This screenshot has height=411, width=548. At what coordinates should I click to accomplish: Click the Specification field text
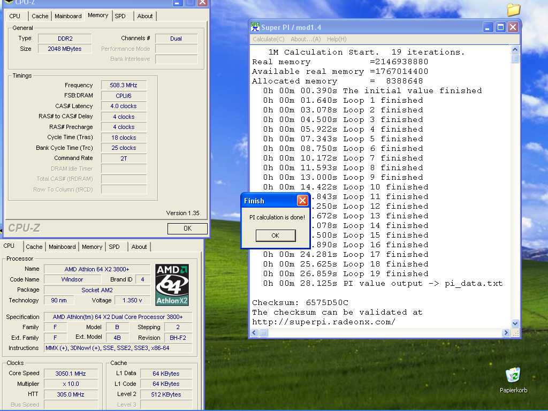click(118, 317)
